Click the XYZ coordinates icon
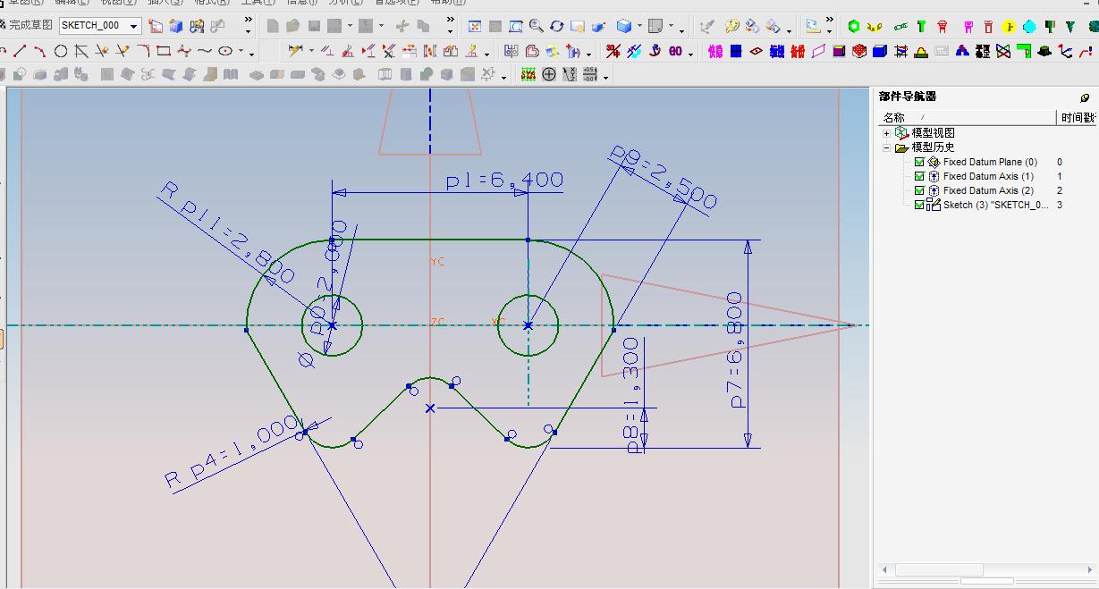This screenshot has height=589, width=1099. (569, 74)
